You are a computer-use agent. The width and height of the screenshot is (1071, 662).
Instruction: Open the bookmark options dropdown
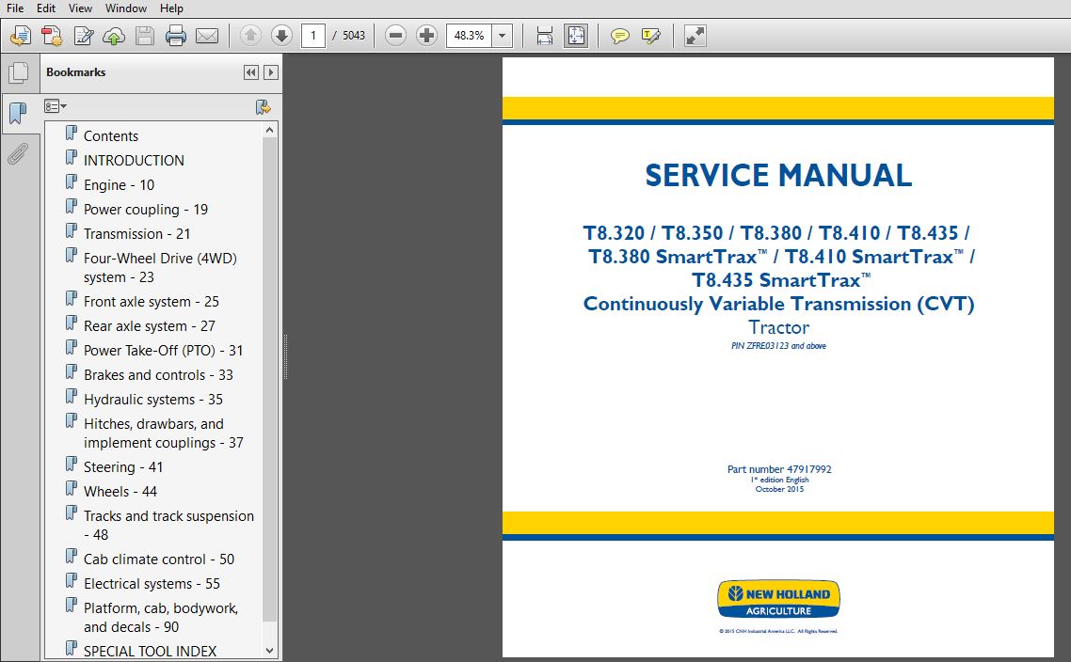56,106
